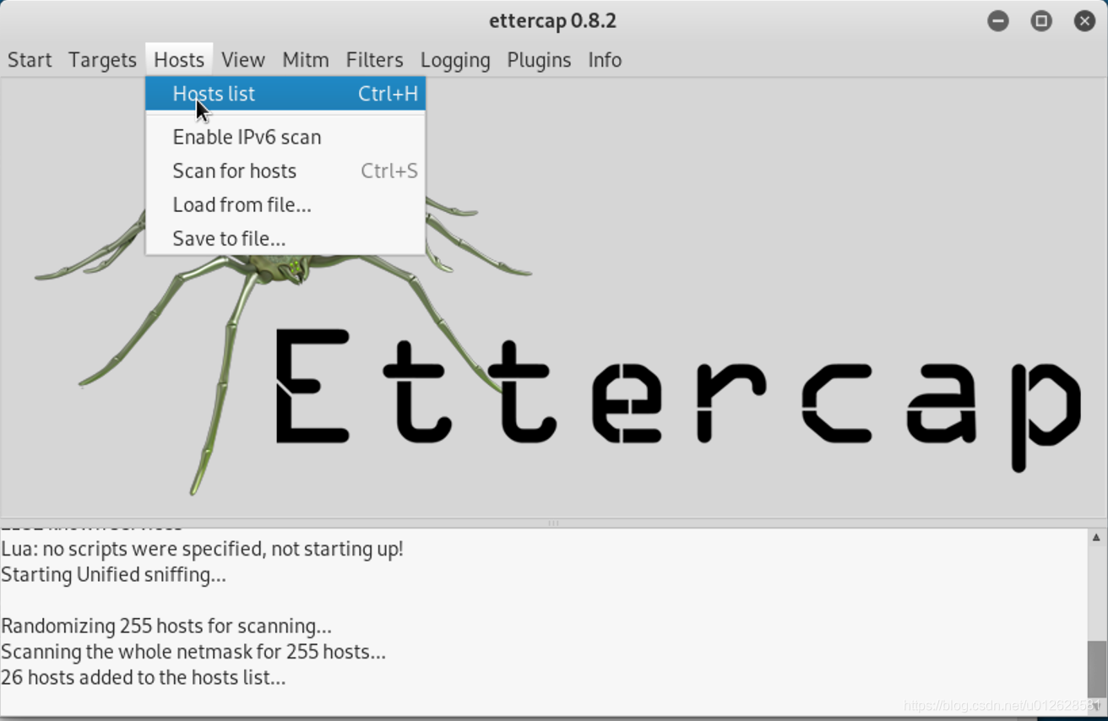
Task: Close the ettercap window
Action: point(1084,21)
